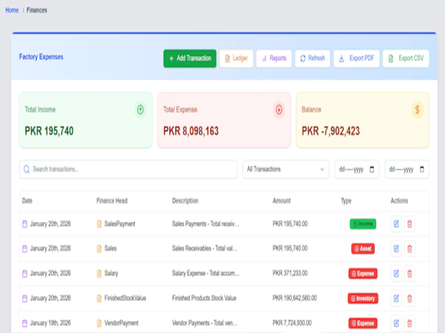Viewport: 445px width, 333px height.
Task: Click the Date column header
Action: (27, 201)
